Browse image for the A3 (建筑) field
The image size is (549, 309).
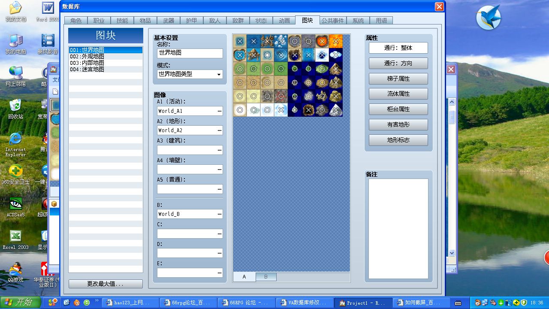tap(220, 150)
